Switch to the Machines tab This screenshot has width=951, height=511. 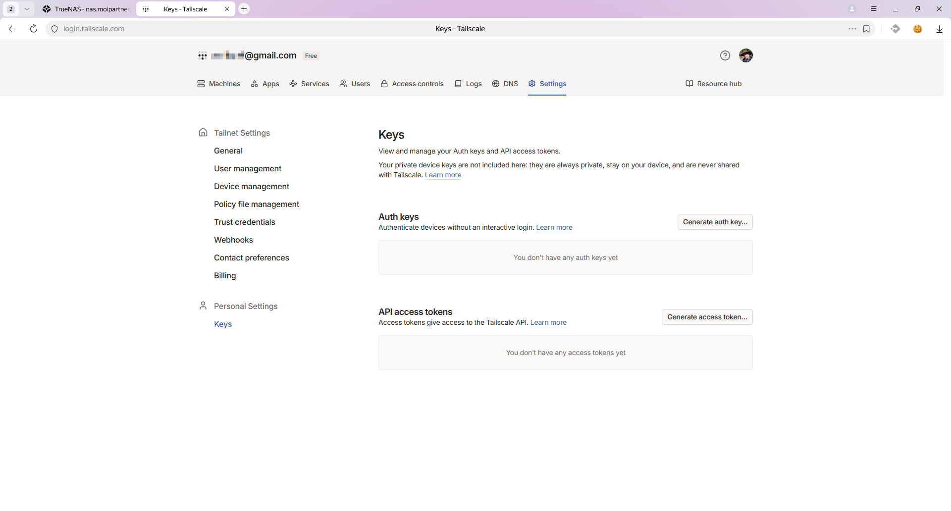click(218, 84)
